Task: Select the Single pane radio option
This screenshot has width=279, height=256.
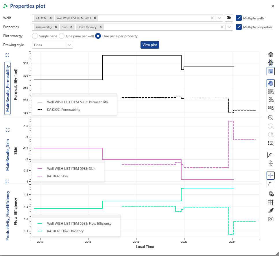Action: [x=35, y=36]
